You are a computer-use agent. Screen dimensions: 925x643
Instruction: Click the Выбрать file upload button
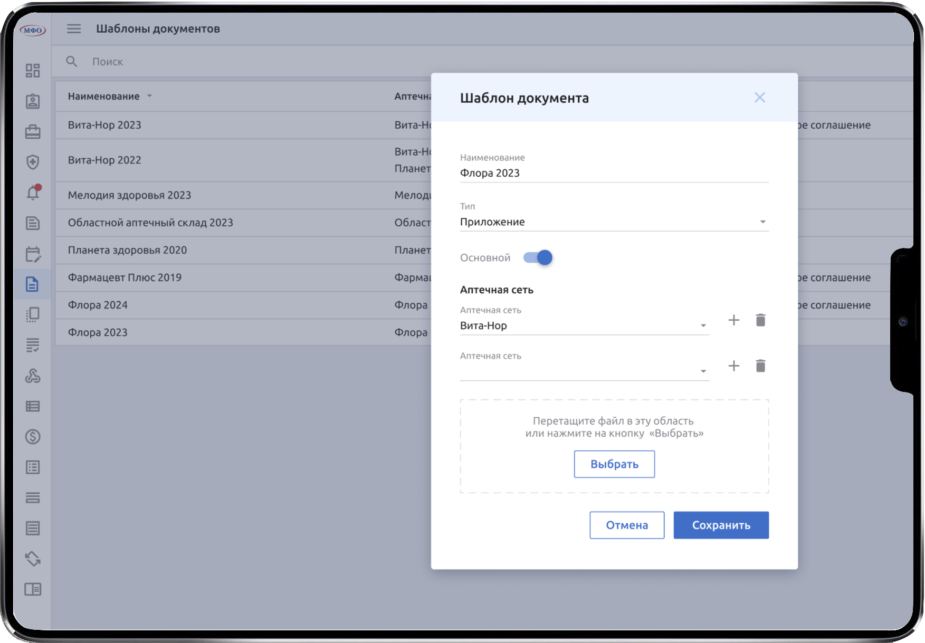click(x=614, y=464)
